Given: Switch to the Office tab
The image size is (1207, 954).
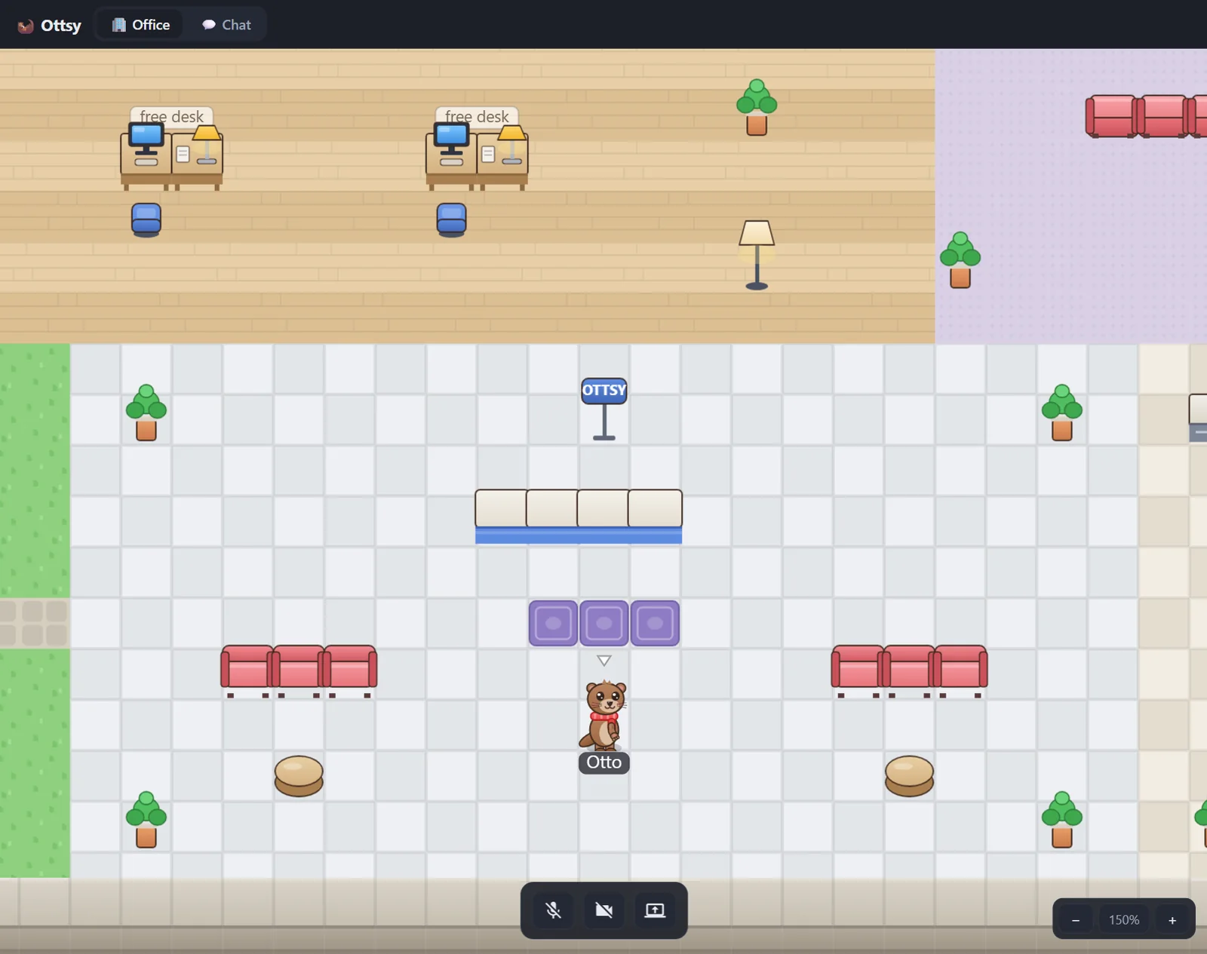Looking at the screenshot, I should pos(141,25).
